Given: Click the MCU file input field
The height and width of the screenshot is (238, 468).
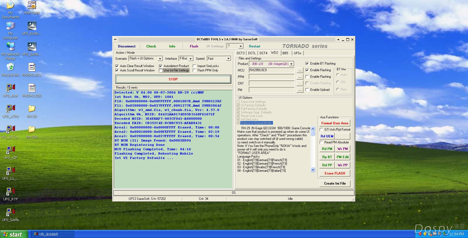Looking at the screenshot, I should tap(272, 70).
